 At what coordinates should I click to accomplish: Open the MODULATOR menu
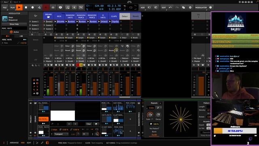point(201,7)
